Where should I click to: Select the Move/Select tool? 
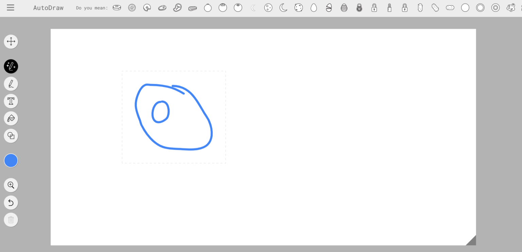(x=11, y=42)
